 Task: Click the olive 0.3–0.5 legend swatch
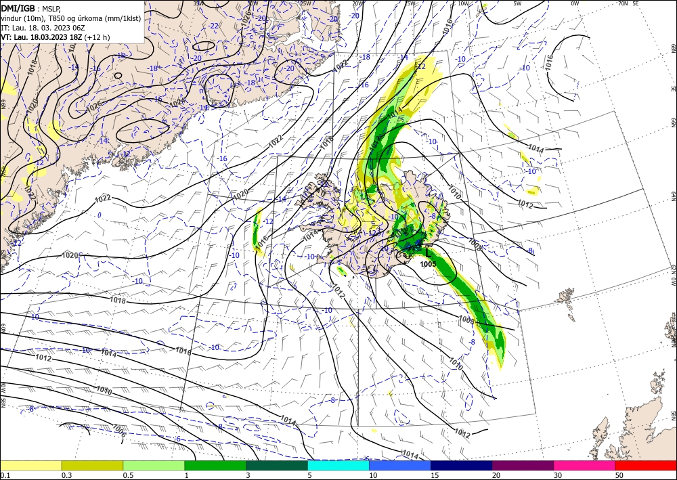(x=92, y=465)
